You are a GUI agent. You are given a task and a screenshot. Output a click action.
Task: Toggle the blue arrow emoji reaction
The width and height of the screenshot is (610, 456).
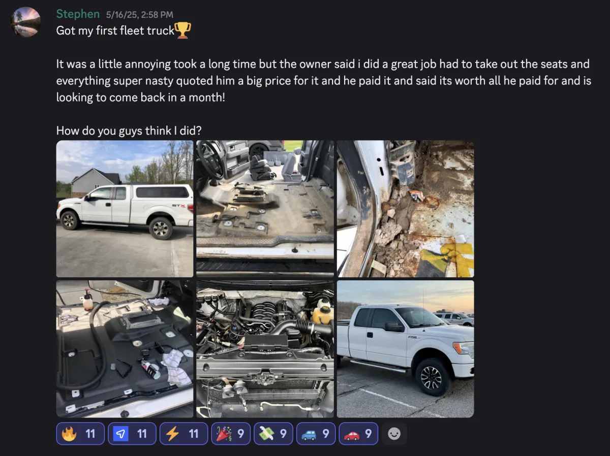point(132,434)
